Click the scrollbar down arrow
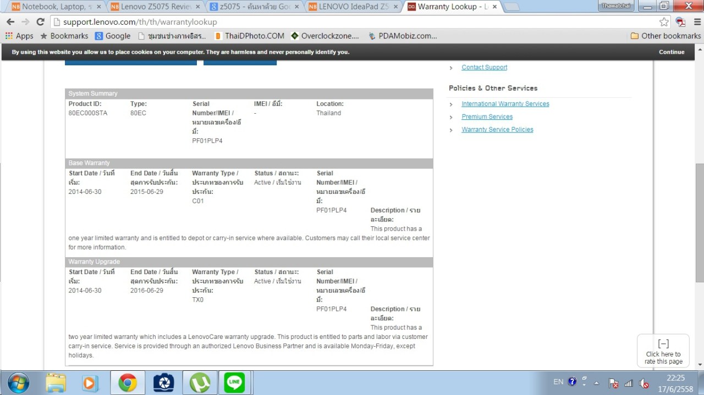 click(699, 364)
